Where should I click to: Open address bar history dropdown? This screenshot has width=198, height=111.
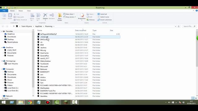point(175,26)
